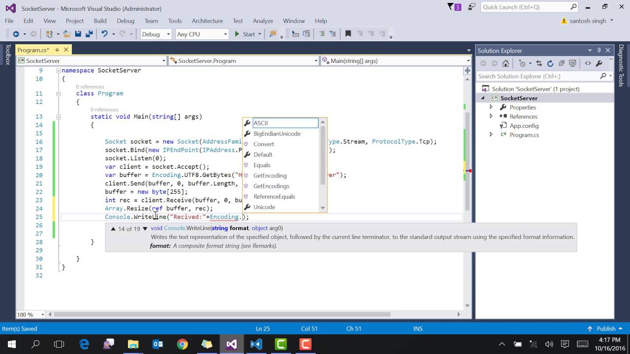Screen dimensions: 630x354
Task: Open Google Chrome from the taskbar
Action: tap(182, 344)
